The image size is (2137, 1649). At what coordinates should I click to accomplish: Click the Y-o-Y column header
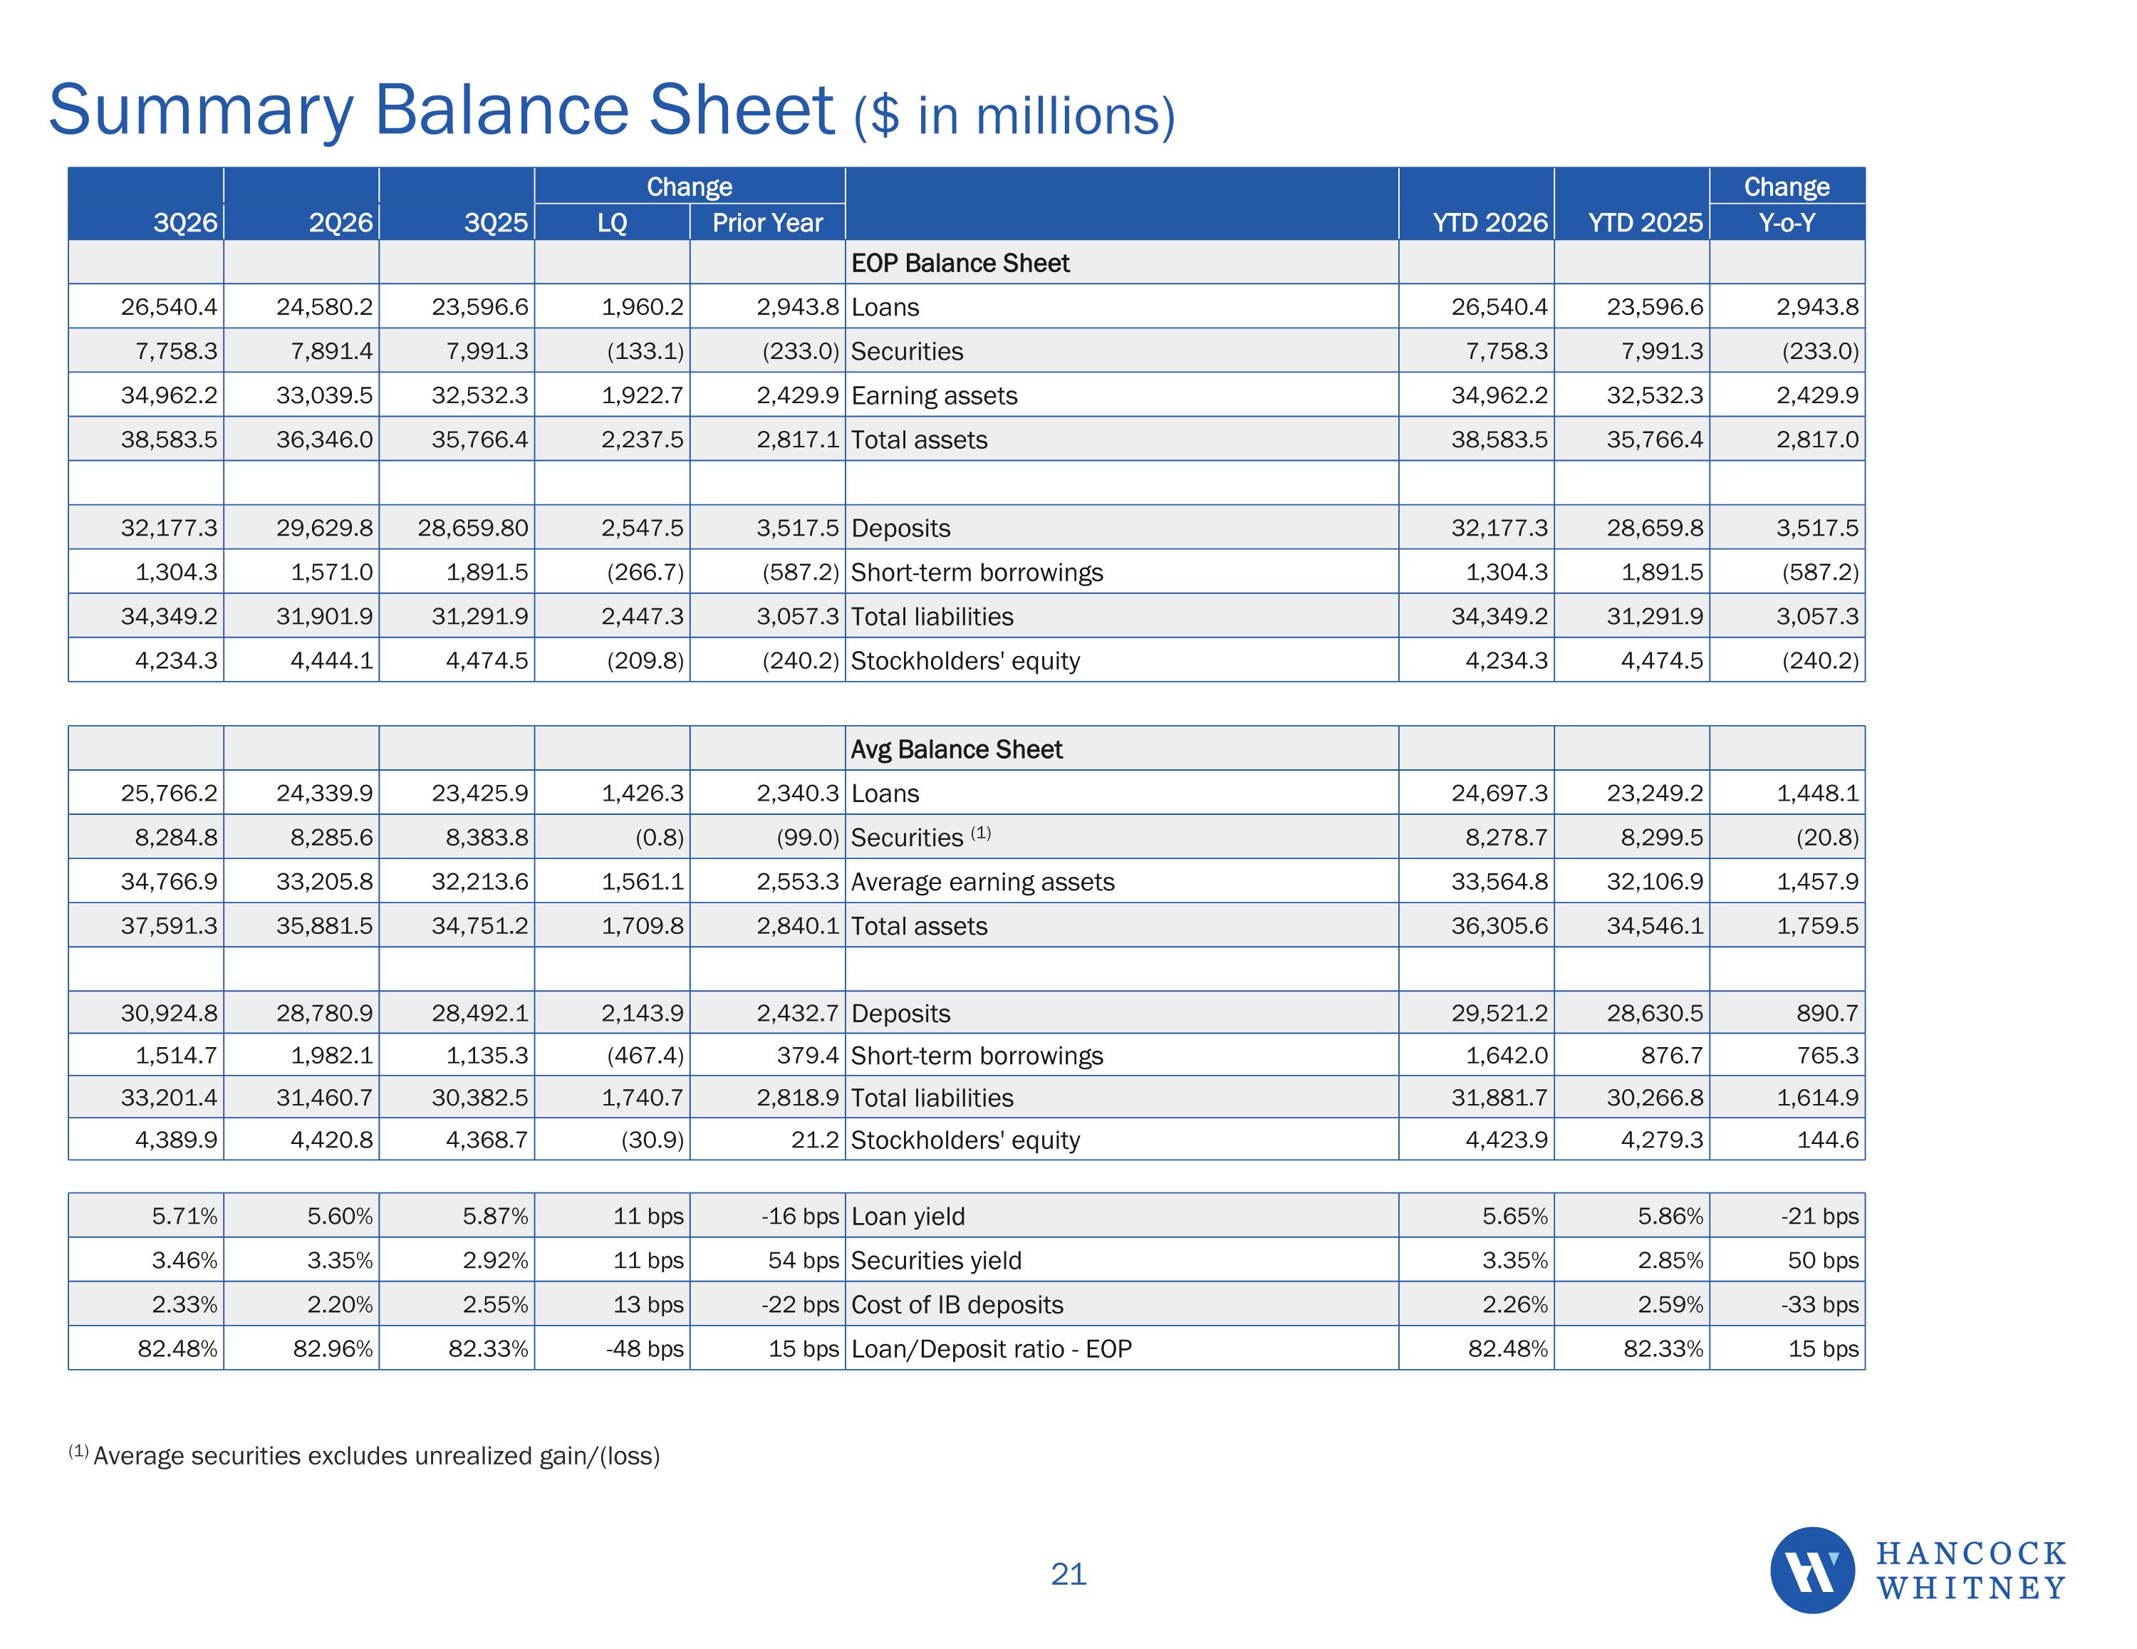[1787, 222]
